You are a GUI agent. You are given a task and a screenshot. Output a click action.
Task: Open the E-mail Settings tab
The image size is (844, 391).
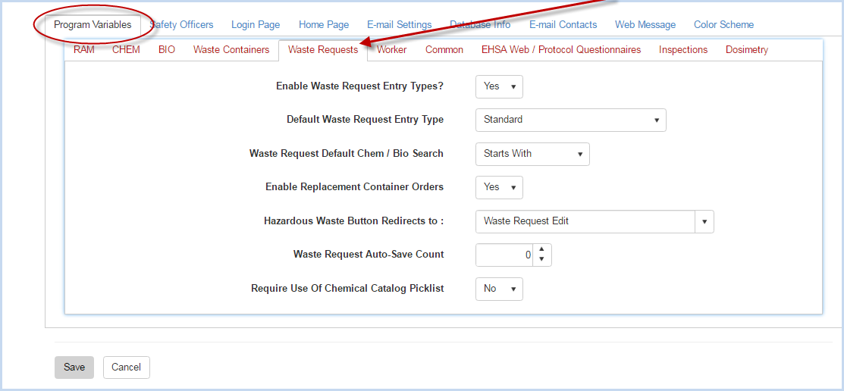(x=400, y=25)
